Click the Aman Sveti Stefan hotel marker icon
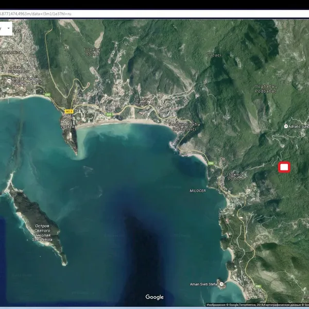This screenshot has width=309, height=309. pyautogui.click(x=221, y=284)
